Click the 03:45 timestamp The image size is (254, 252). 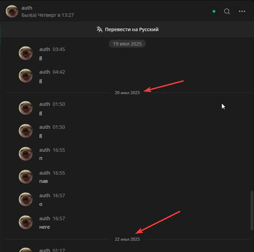click(x=59, y=49)
